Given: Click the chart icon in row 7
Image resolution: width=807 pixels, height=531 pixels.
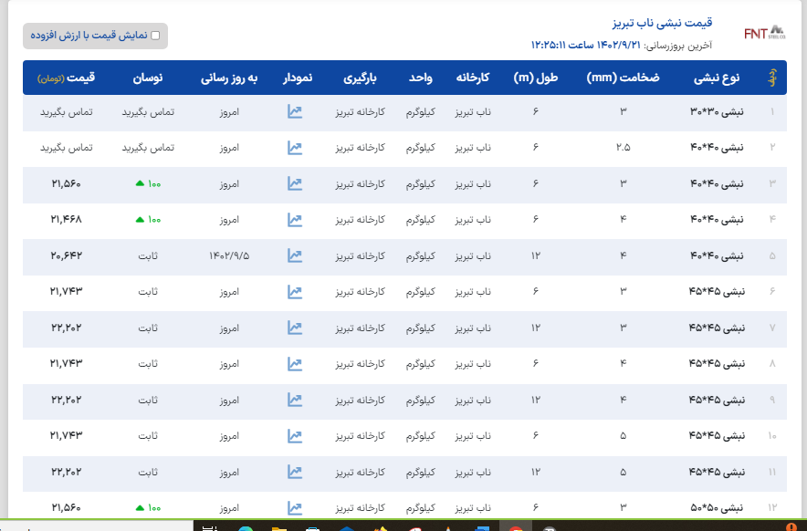Looking at the screenshot, I should point(295,328).
